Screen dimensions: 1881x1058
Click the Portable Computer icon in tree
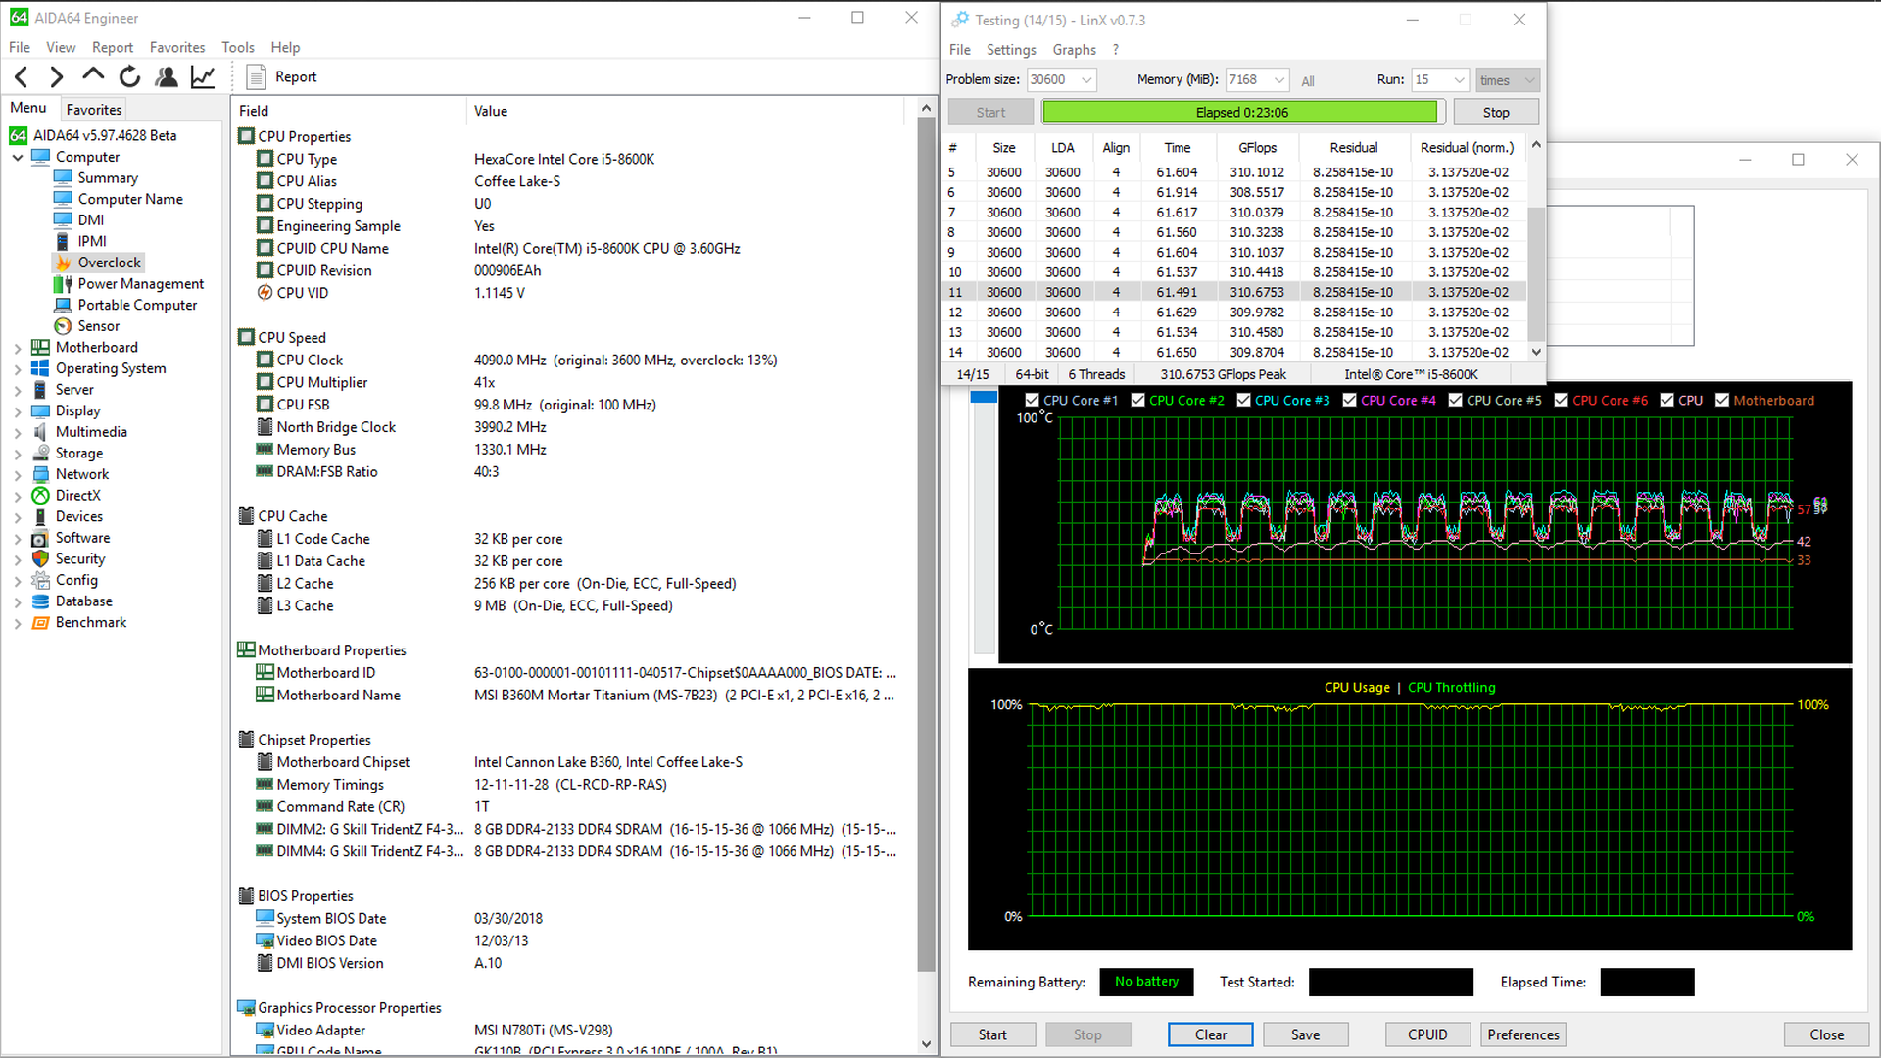tap(63, 305)
